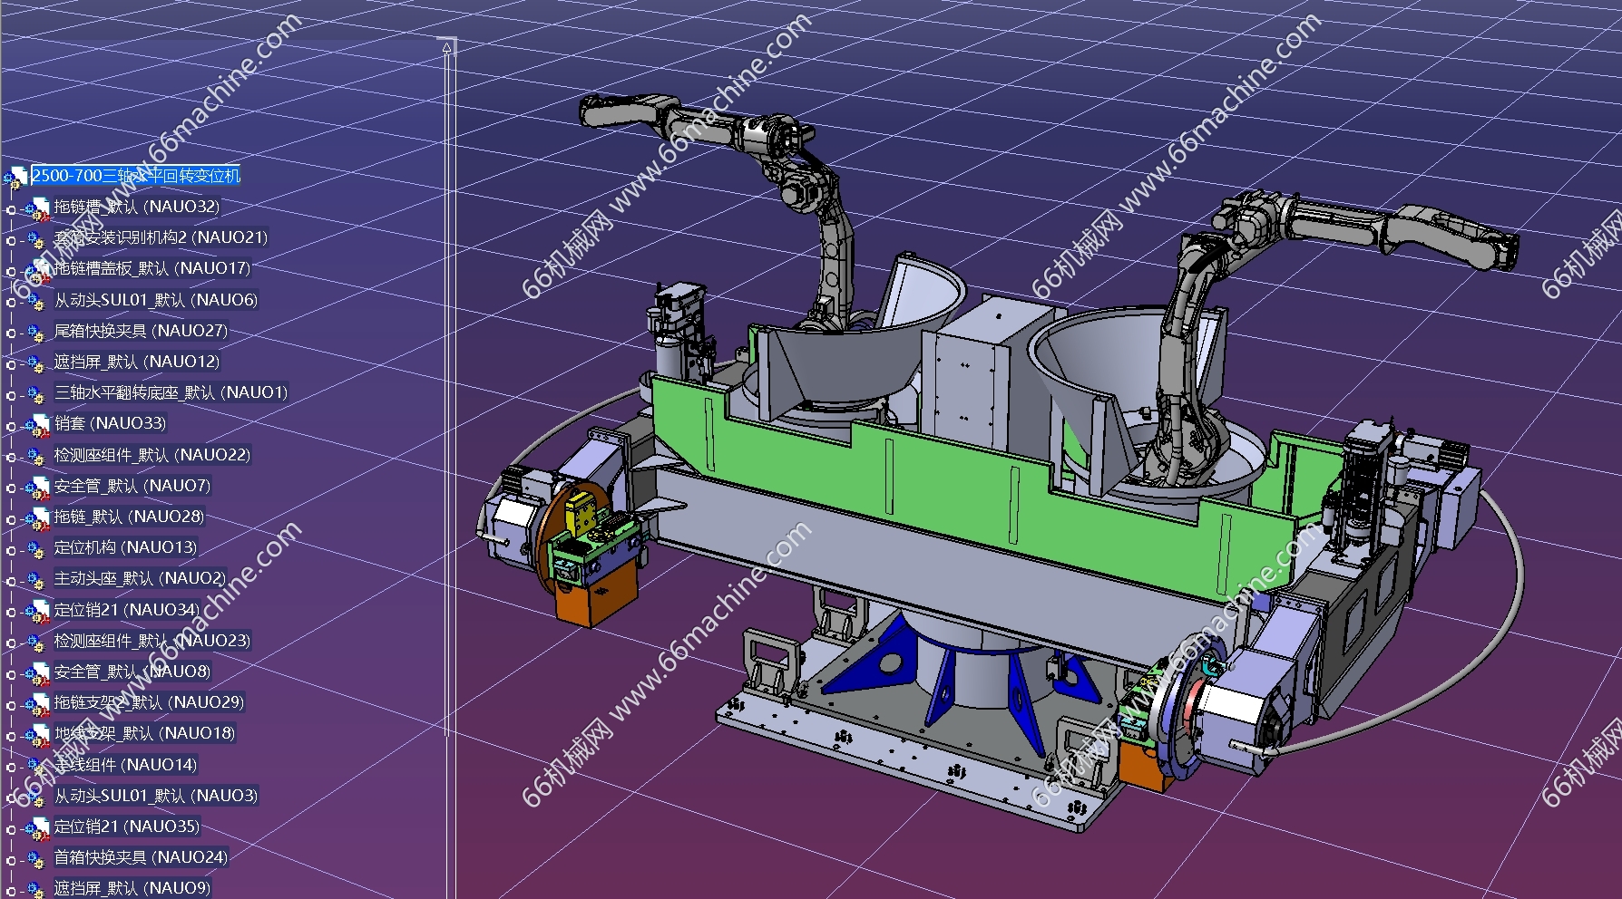The height and width of the screenshot is (899, 1622).
Task: Click the part icon of 销套 (NAUO33)
Action: (37, 425)
